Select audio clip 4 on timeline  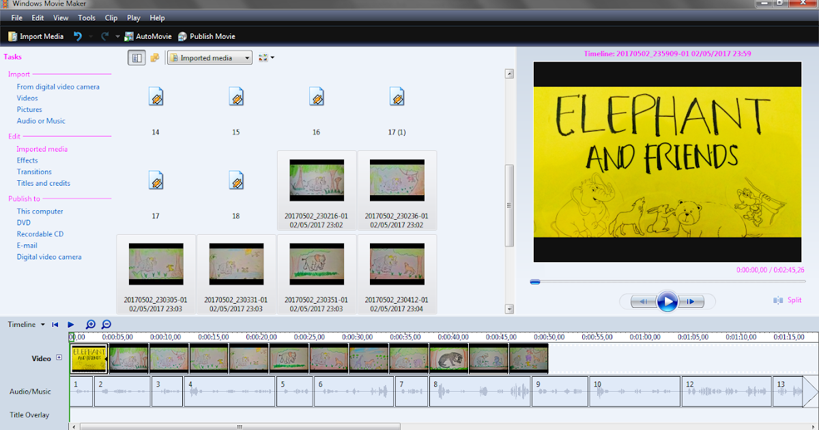pyautogui.click(x=230, y=392)
